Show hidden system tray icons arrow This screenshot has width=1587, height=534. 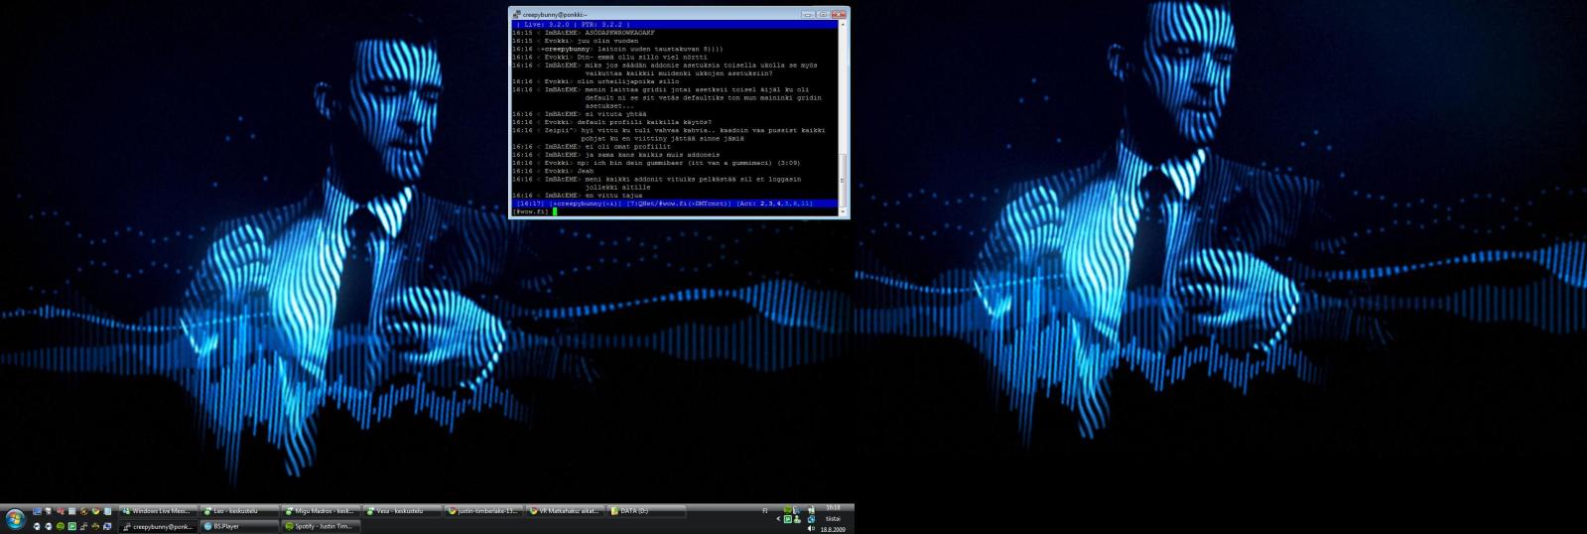pos(778,519)
